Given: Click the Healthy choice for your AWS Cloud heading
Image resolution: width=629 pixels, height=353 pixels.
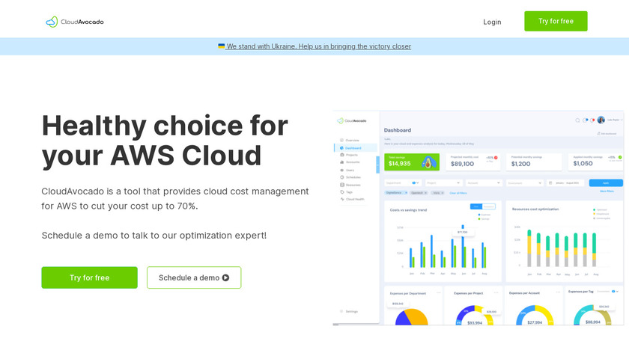Looking at the screenshot, I should pos(165,141).
